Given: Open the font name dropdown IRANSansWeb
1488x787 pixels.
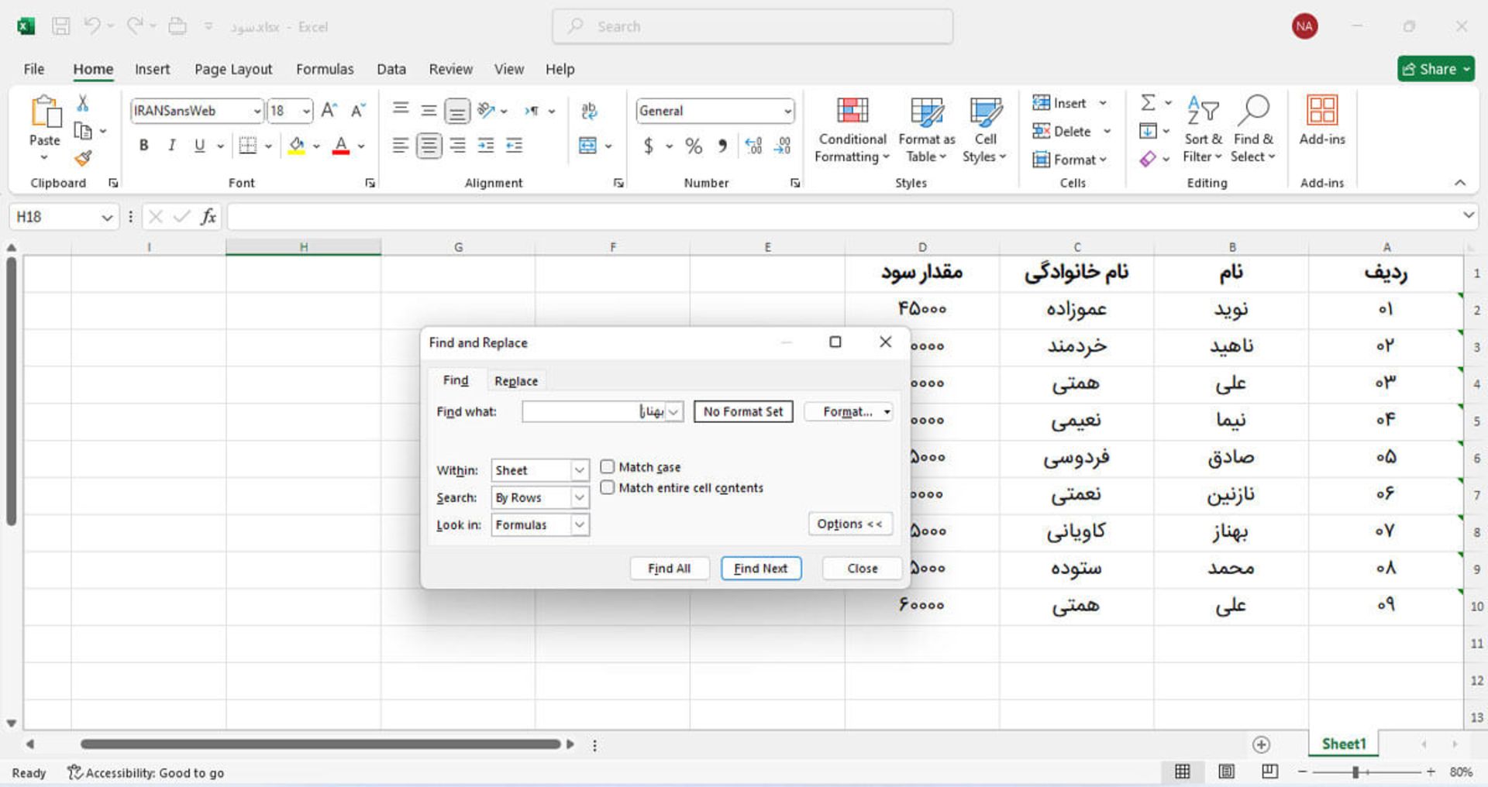Looking at the screenshot, I should click(x=257, y=112).
